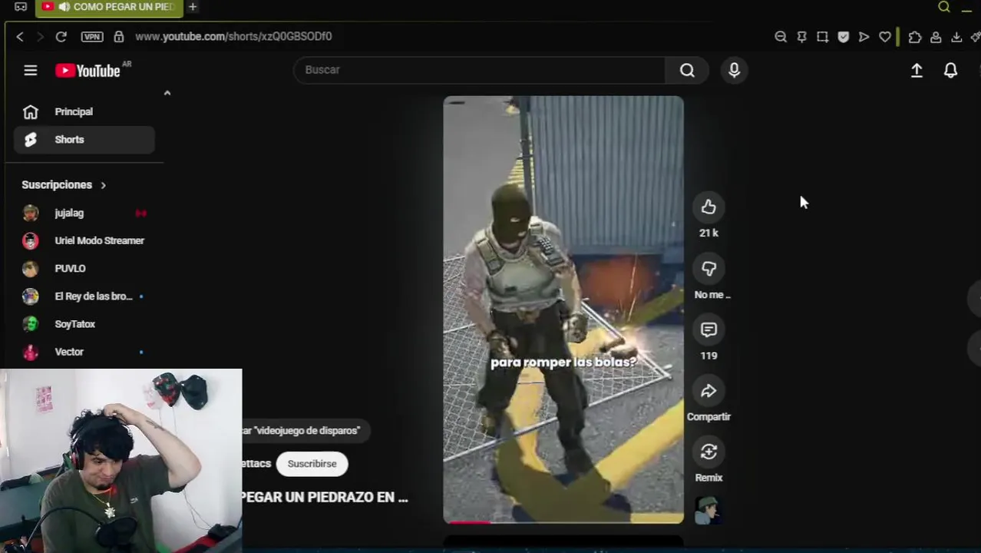The height and width of the screenshot is (553, 981).
Task: Open SoyTatox channel
Action: click(x=84, y=324)
